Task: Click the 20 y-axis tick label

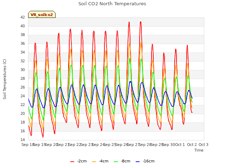Action: 22,113
